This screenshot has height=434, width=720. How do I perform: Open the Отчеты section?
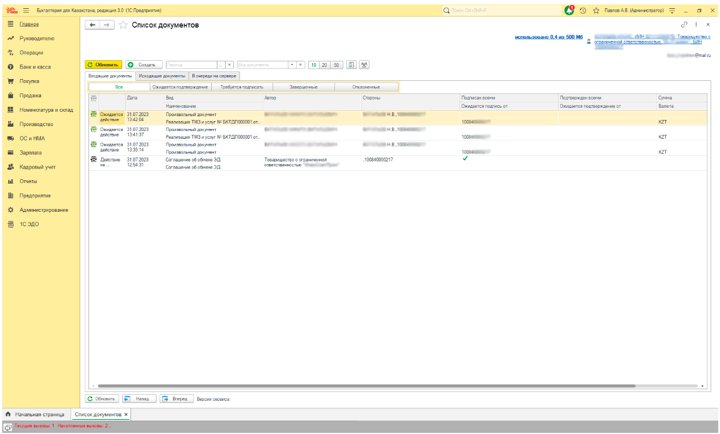coord(28,181)
